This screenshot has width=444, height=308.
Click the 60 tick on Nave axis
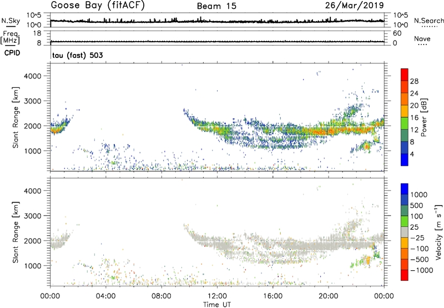tap(397, 33)
